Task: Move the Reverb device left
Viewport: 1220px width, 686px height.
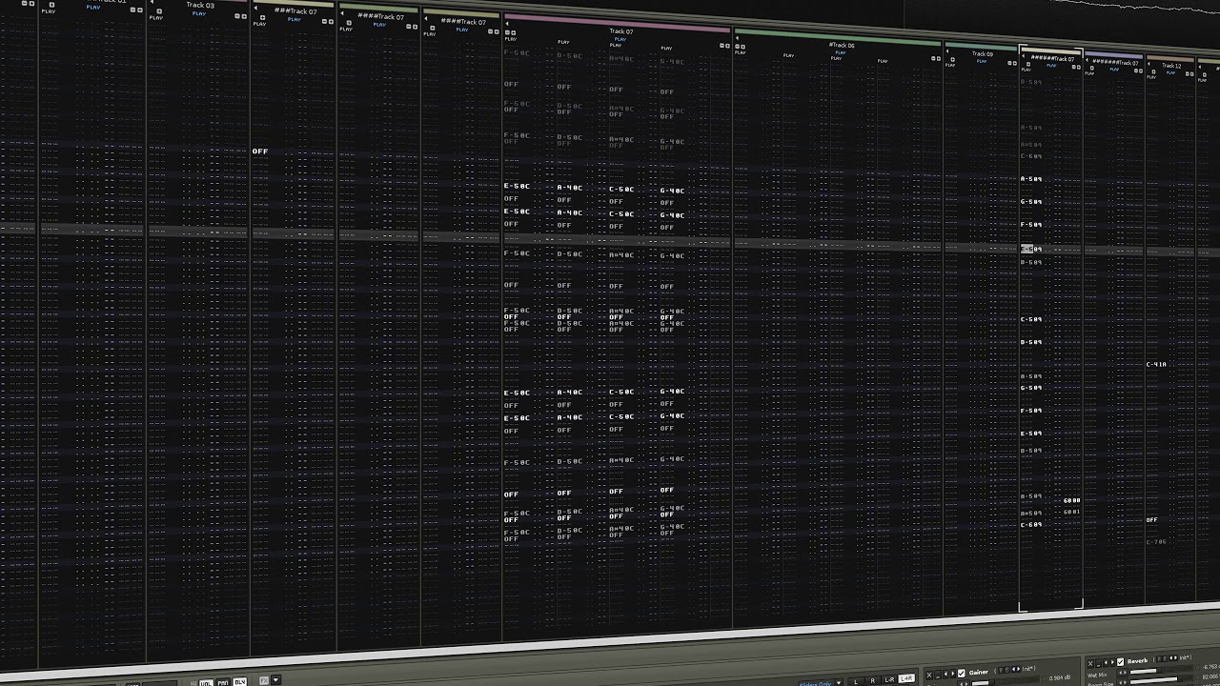Action: (x=1106, y=662)
